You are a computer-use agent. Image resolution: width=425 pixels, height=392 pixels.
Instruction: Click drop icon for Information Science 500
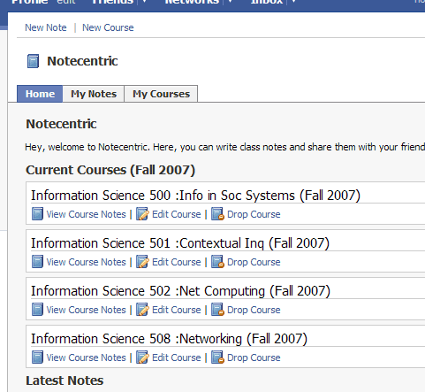tap(217, 214)
